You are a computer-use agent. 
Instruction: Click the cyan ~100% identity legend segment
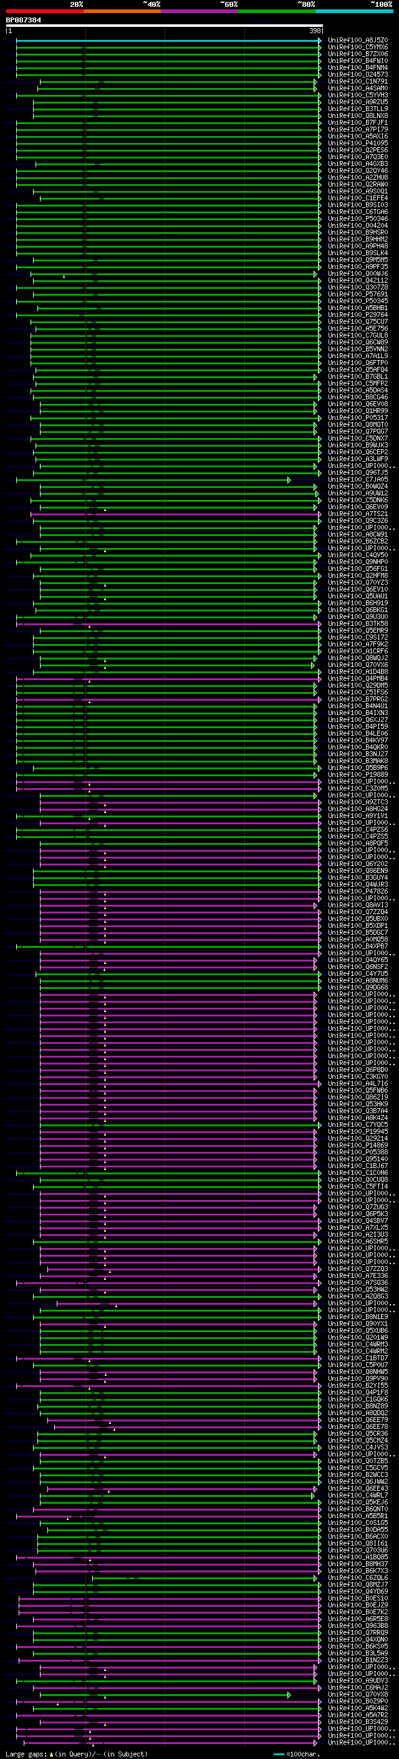click(354, 11)
